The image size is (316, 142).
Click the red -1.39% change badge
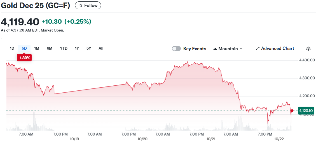[x=24, y=58]
